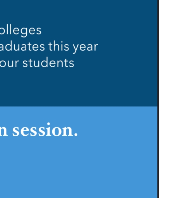Click the word 'this' in the second line
Image resolution: width=190 pixels, height=198 pixels.
59,46
